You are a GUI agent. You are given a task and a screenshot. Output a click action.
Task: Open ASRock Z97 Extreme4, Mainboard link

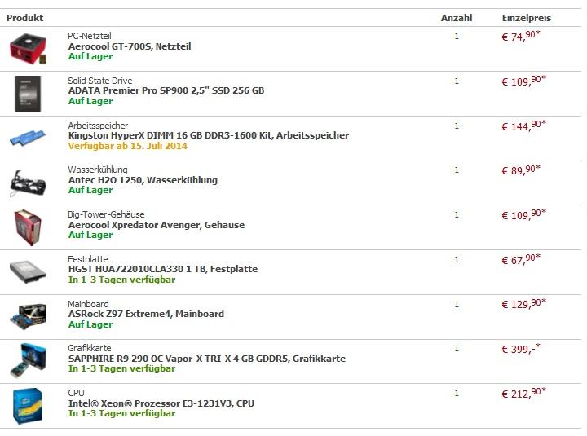pyautogui.click(x=146, y=314)
